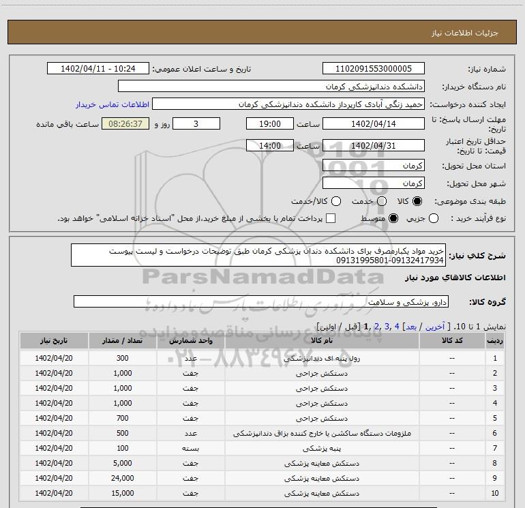Click the remaining time 08:26:37 field
Screen dimensions: 525x508
tap(125, 123)
